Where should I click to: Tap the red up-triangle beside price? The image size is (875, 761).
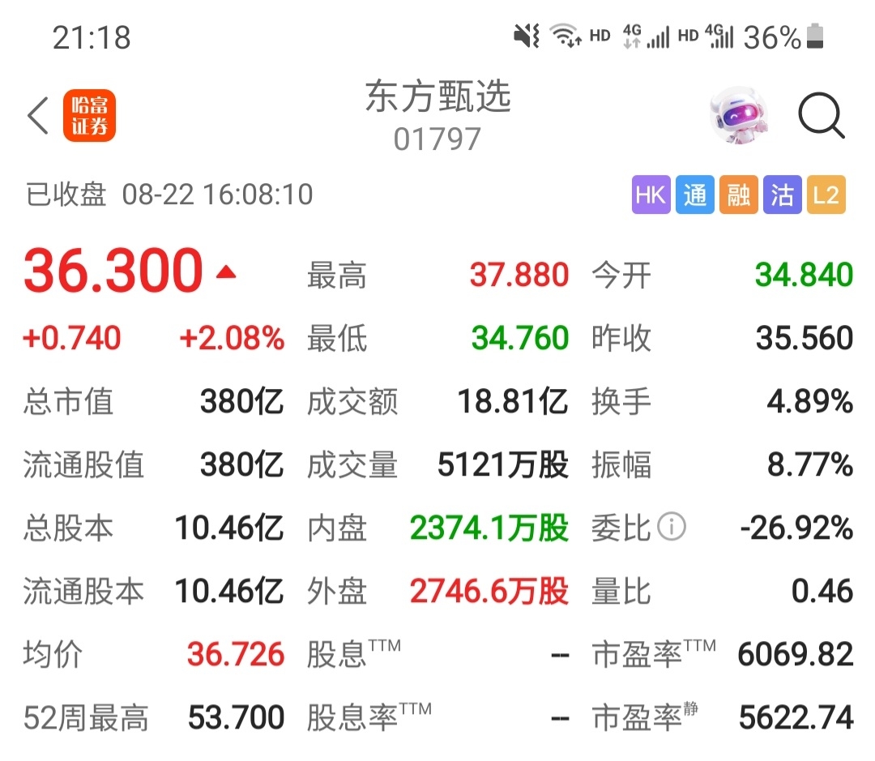point(226,272)
